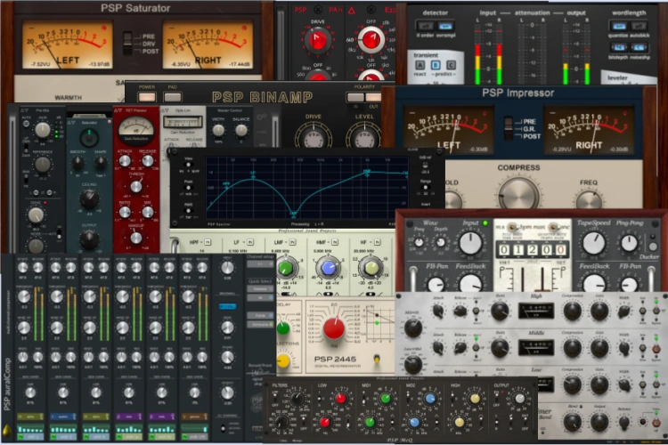The height and width of the screenshot is (445, 668).
Task: Click the blue HMF gain knob
Action: tap(329, 268)
